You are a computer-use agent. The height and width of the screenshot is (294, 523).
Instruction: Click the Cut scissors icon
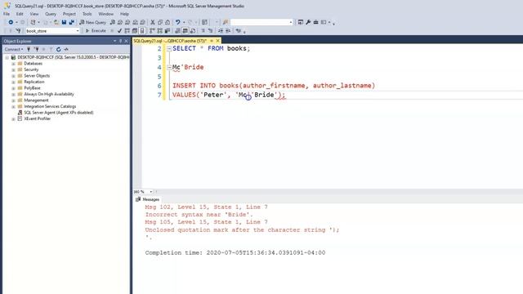(x=153, y=22)
